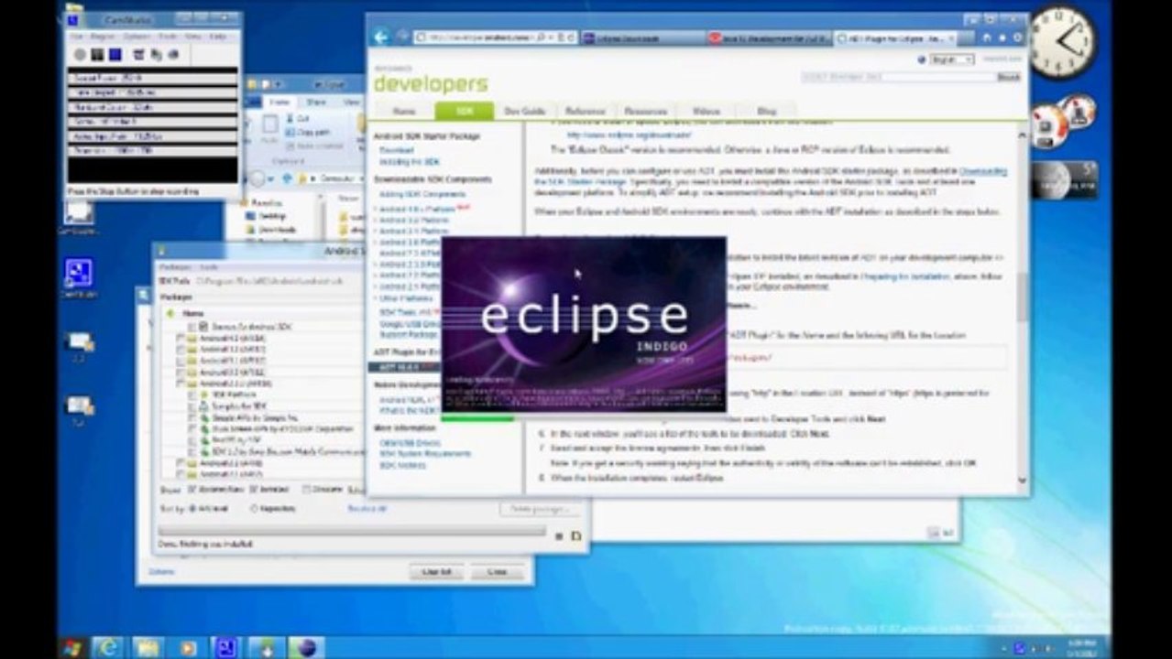Click CamStudio toolbar icon right of Stop
This screenshot has height=659, width=1172.
click(x=138, y=55)
